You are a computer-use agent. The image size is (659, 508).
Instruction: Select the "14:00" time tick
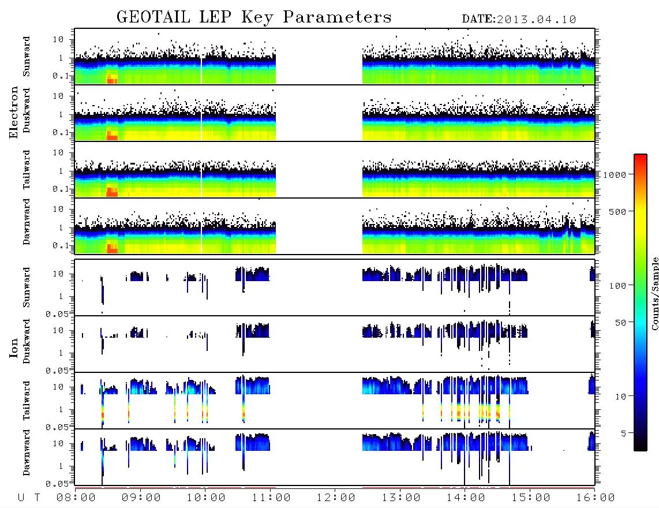[x=466, y=498]
